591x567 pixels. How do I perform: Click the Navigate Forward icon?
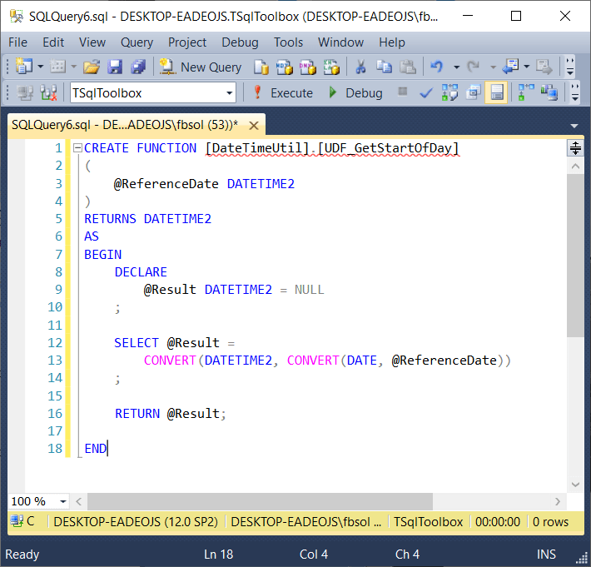(x=544, y=67)
